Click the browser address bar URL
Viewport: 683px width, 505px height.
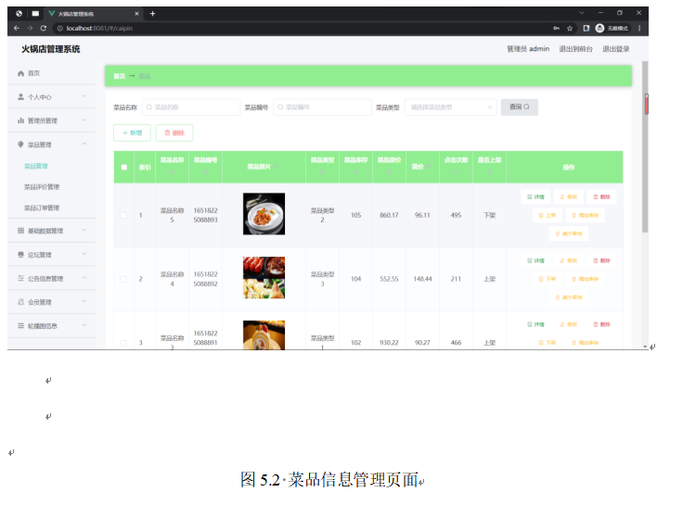coord(99,29)
